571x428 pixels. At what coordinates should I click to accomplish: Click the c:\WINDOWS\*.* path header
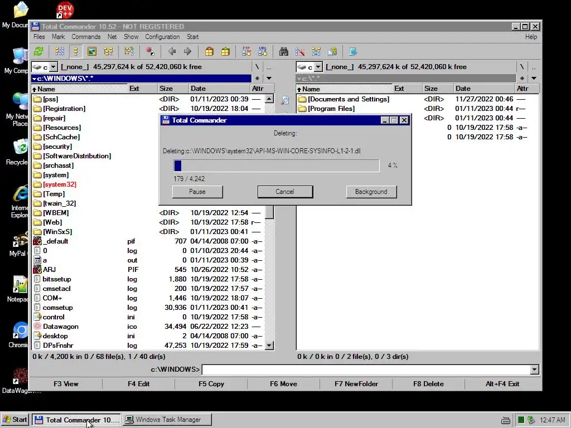(141, 78)
